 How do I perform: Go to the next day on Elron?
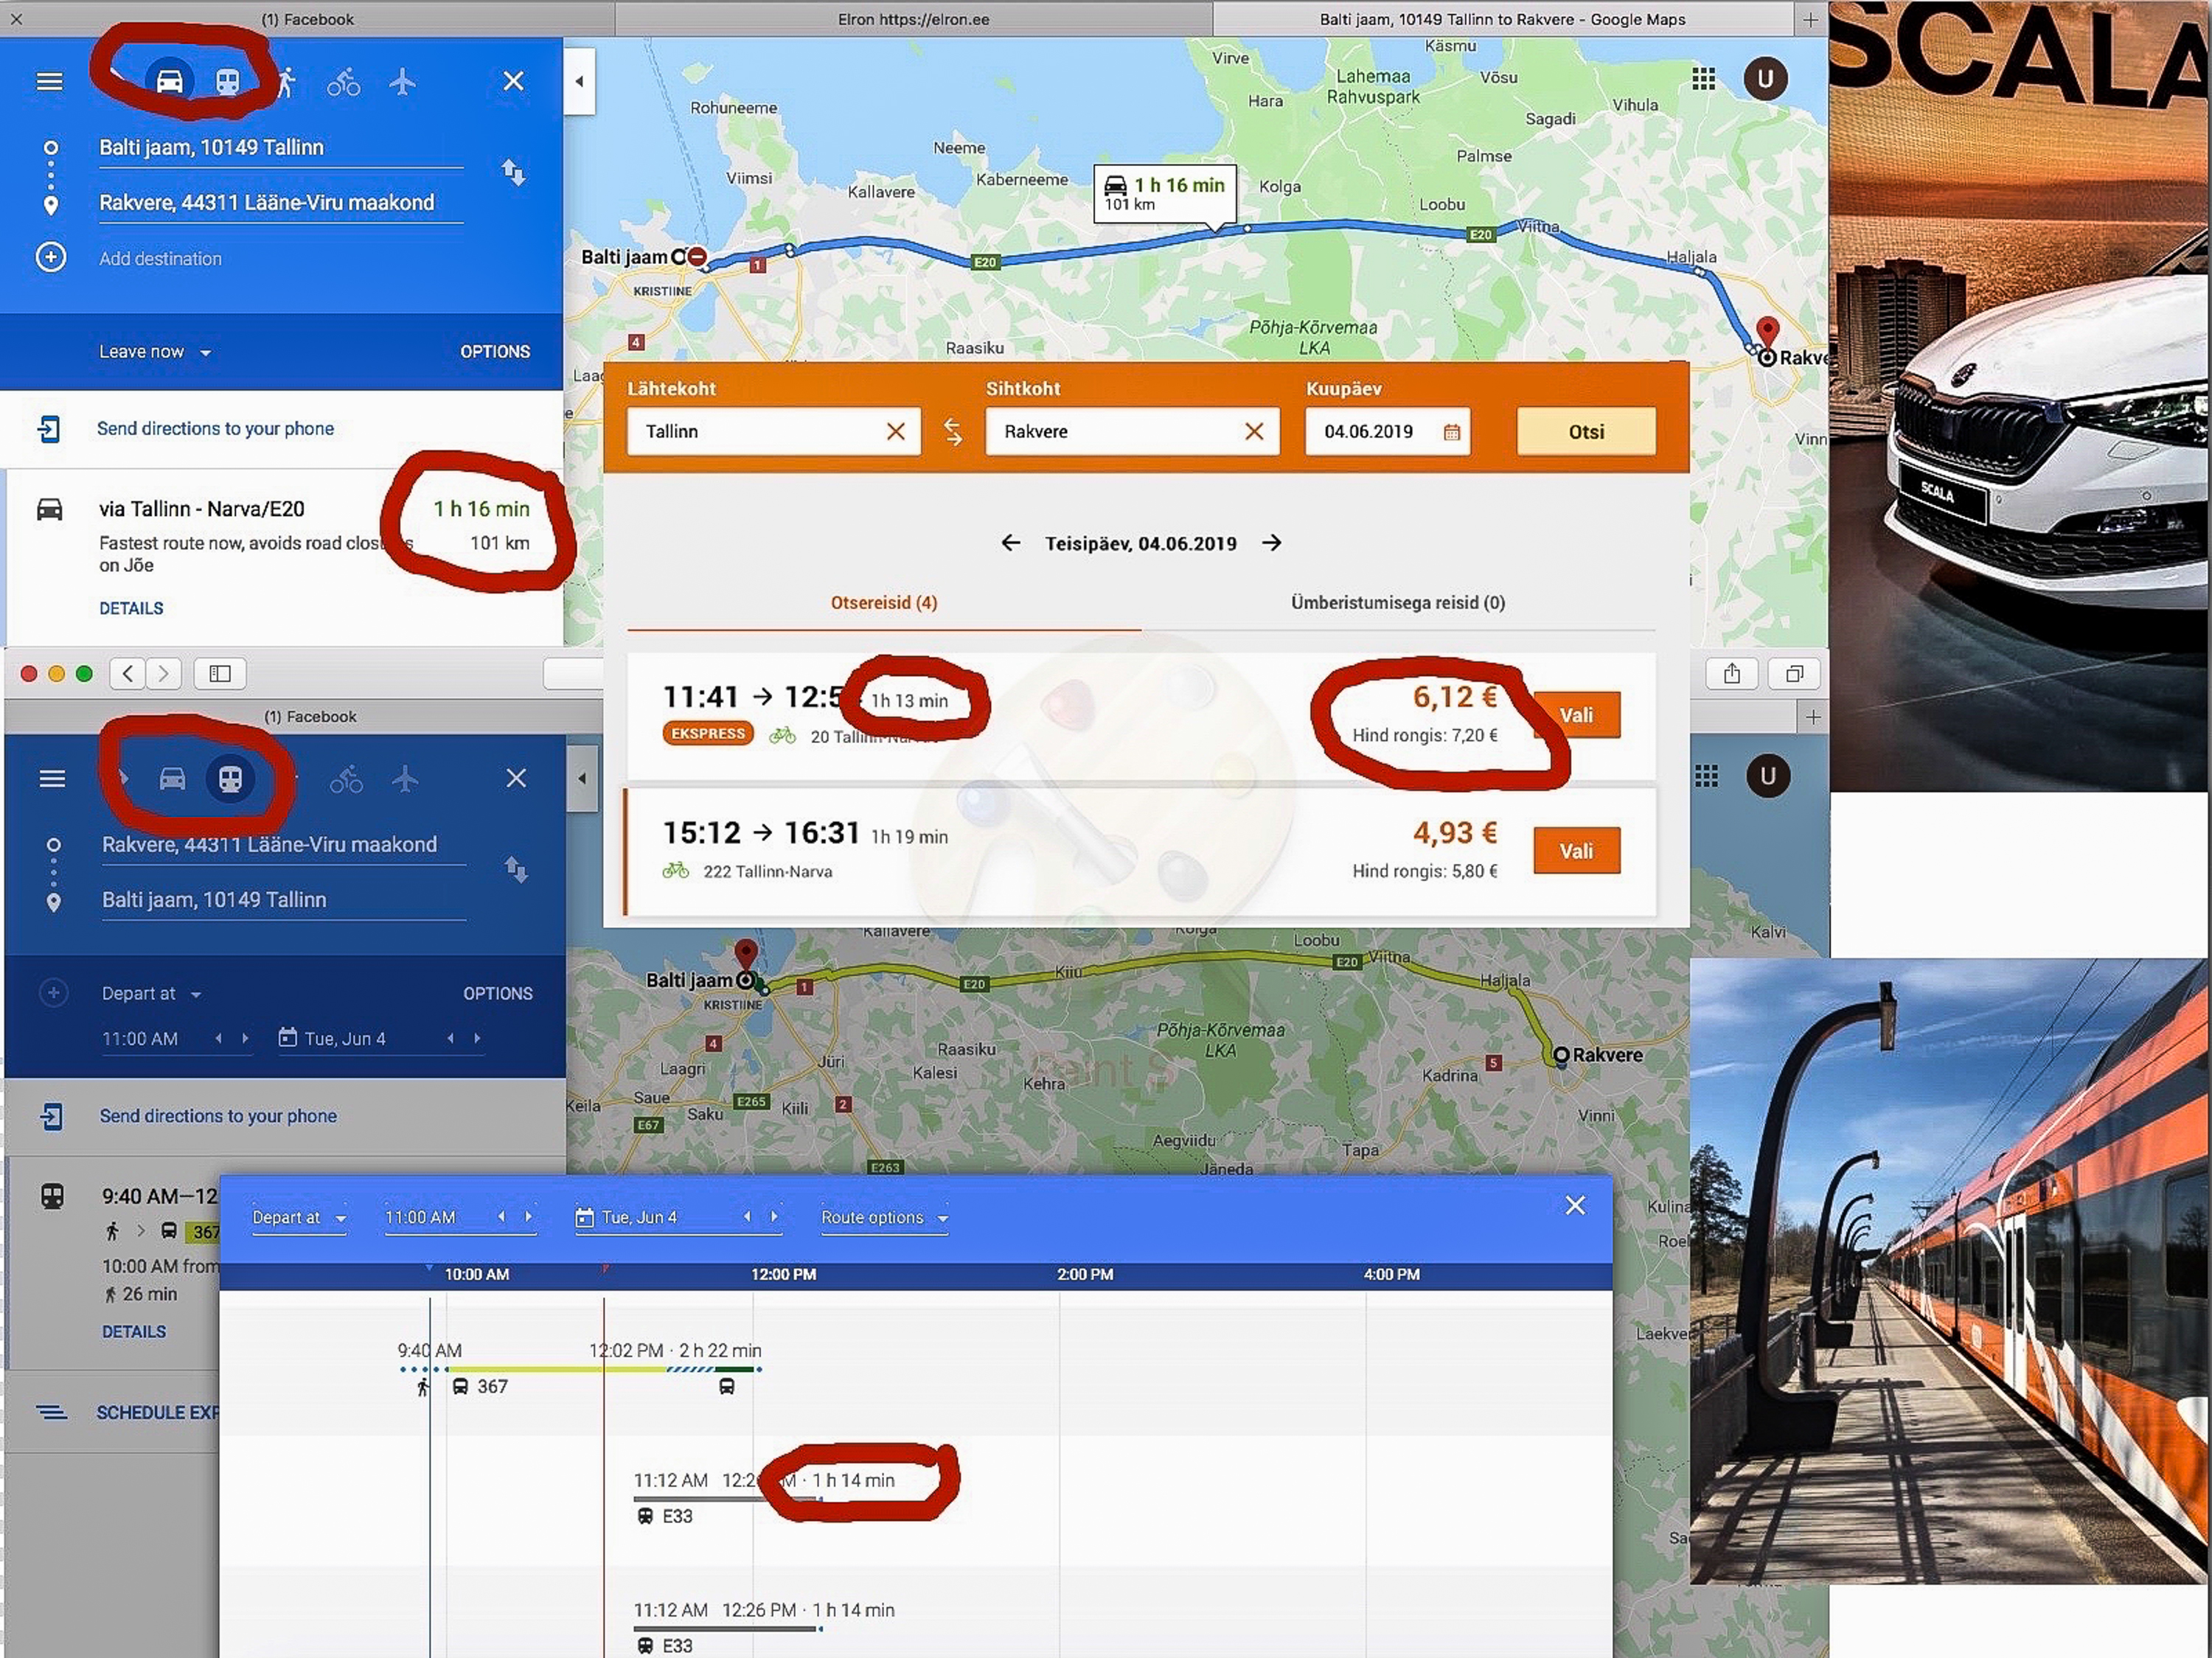pos(1272,543)
